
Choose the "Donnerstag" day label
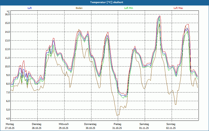[x=90, y=124]
